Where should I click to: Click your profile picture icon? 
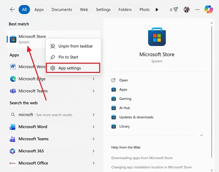[x=186, y=9]
